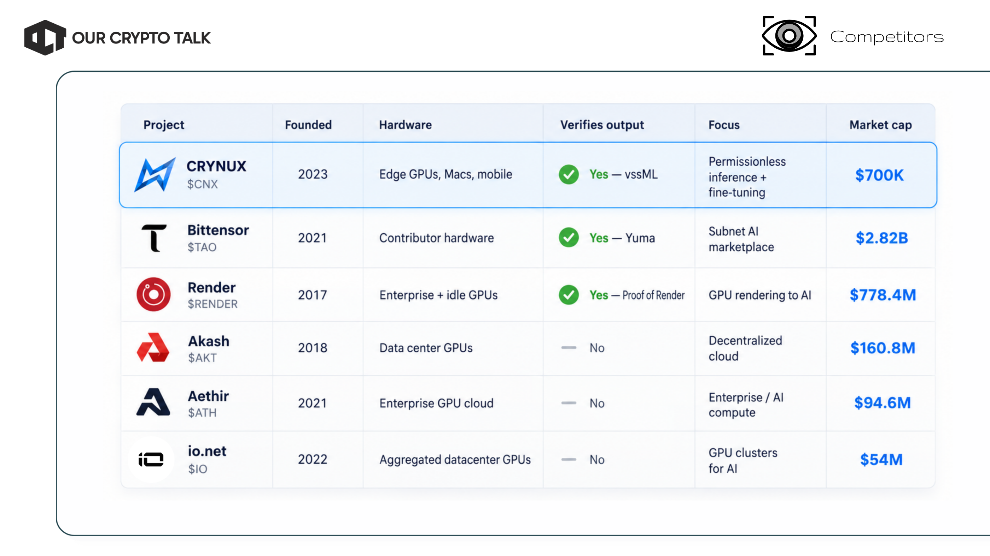Click the $94.6M market cap value
Image resolution: width=990 pixels, height=556 pixels.
pyautogui.click(x=883, y=402)
